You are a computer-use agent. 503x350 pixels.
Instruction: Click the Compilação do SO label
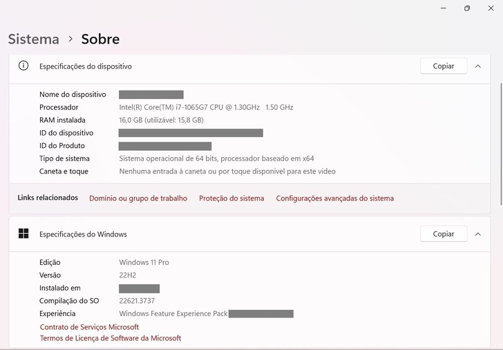coord(69,301)
